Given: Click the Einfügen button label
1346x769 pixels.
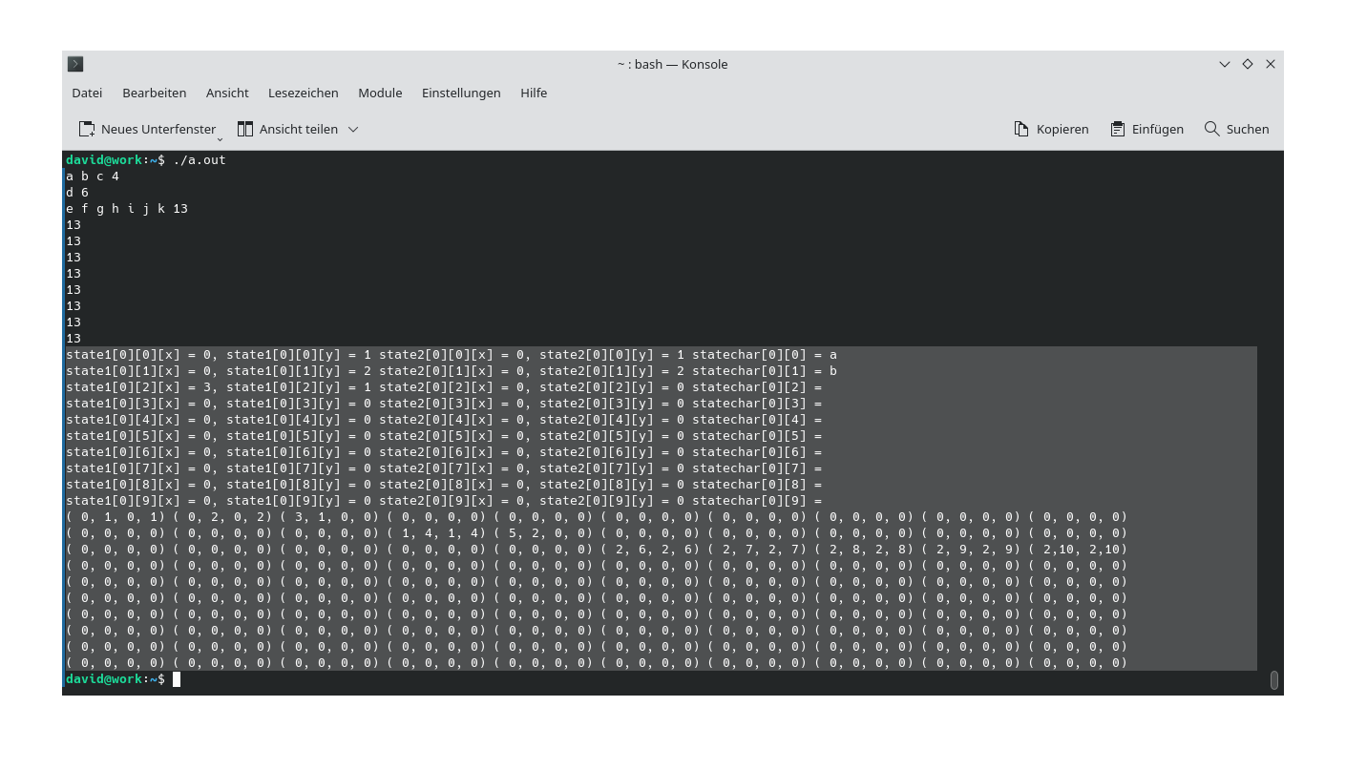Looking at the screenshot, I should (1157, 128).
